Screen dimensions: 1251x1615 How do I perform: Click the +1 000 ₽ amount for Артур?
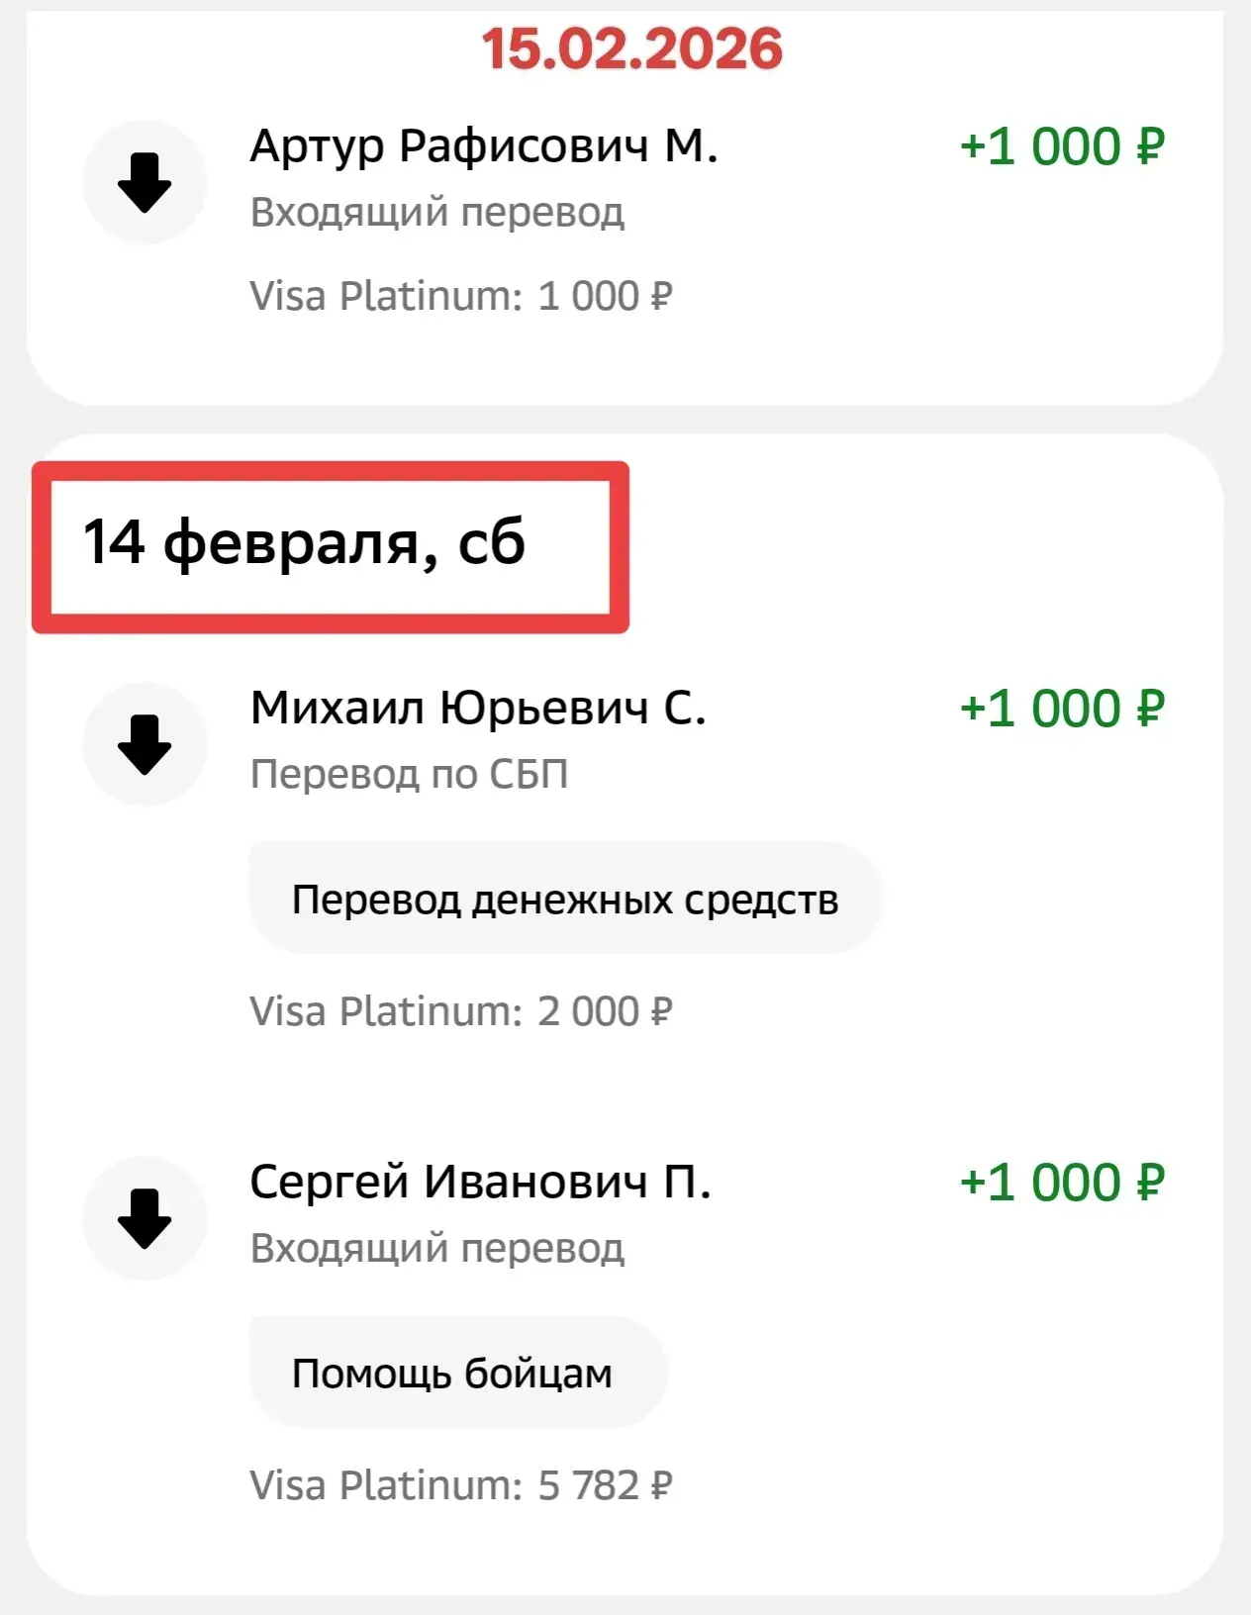pyautogui.click(x=1061, y=147)
